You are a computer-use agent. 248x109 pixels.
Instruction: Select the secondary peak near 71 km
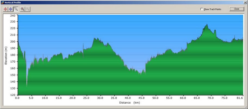coord(215,30)
